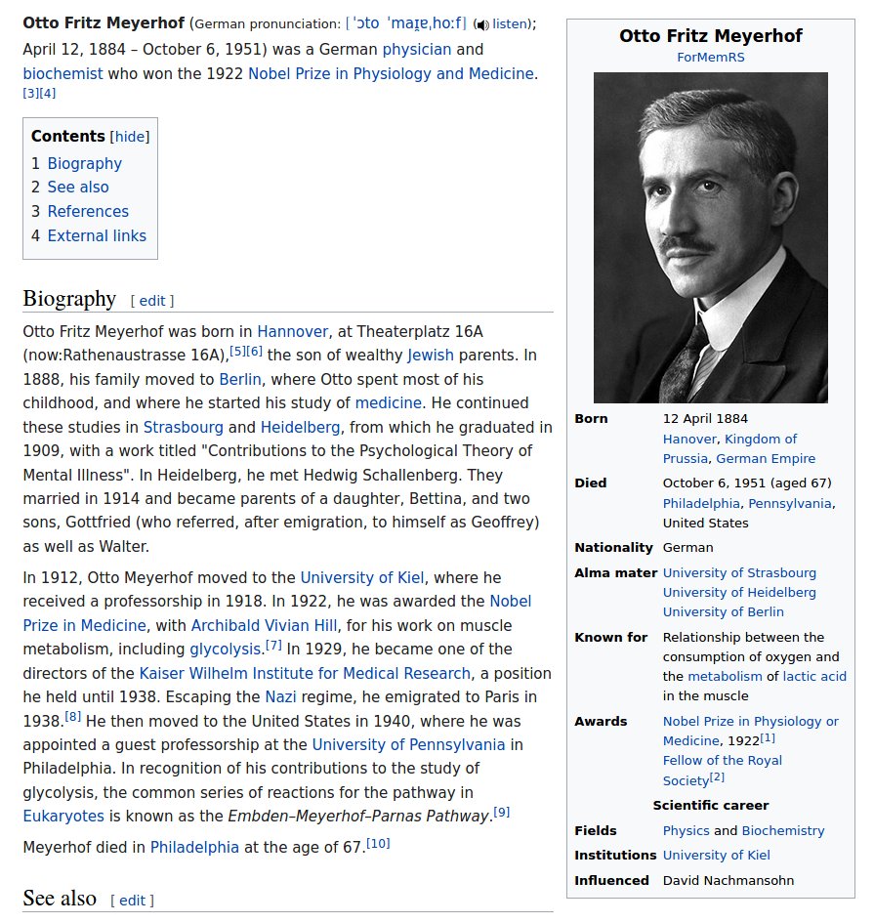This screenshot has height=923, width=874.
Task: Open the German IPA pronunciation link
Action: pyautogui.click(x=406, y=23)
